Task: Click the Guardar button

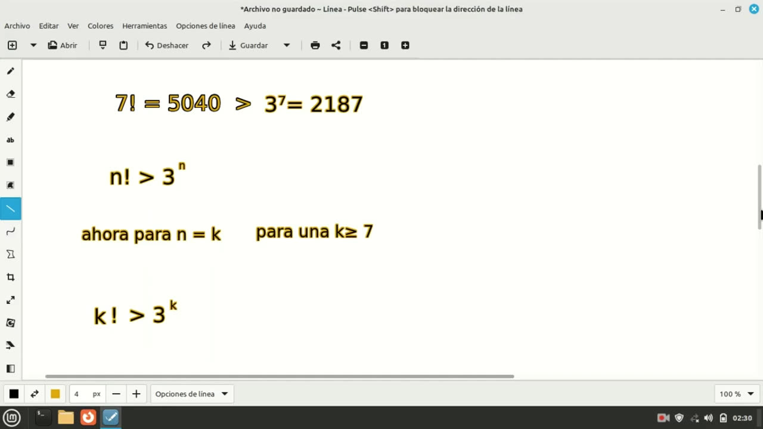Action: [x=249, y=45]
